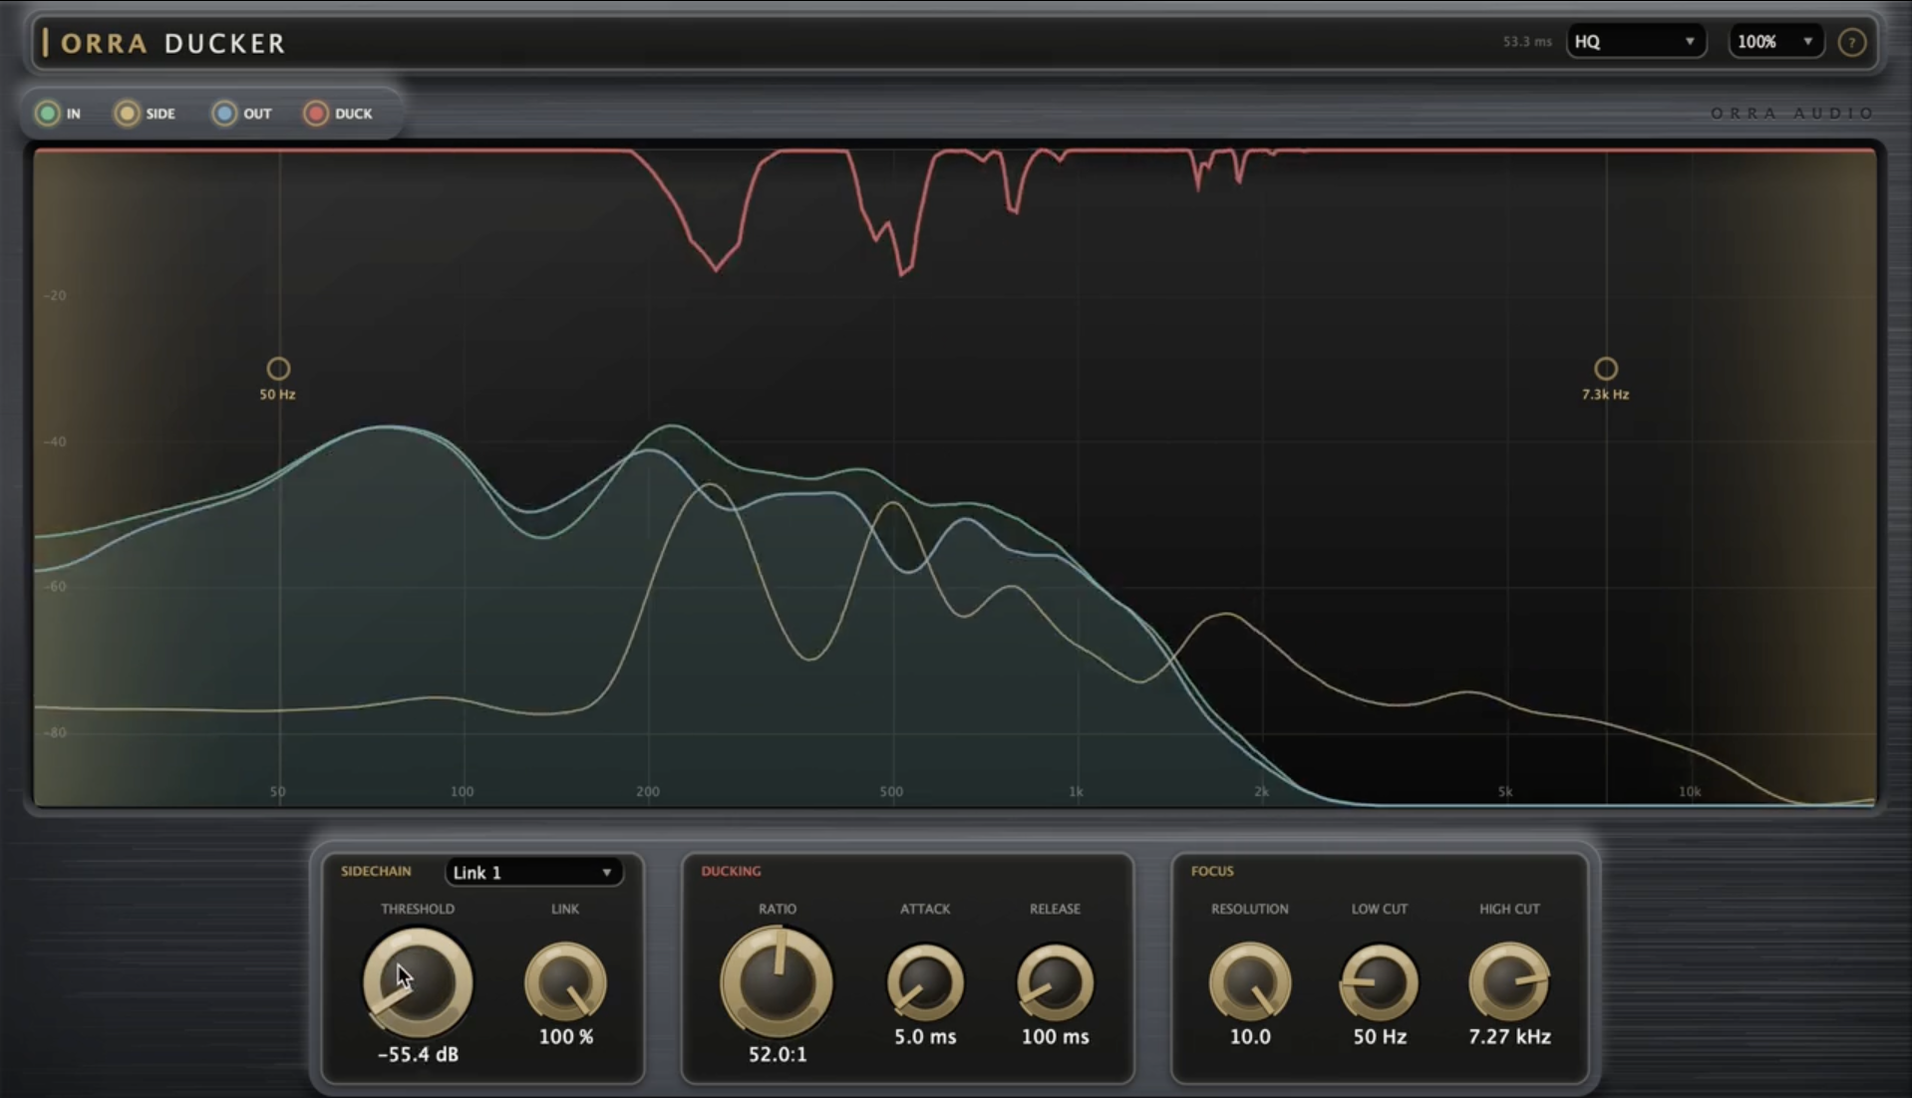
Task: Click the High Cut knob
Action: (x=1509, y=983)
